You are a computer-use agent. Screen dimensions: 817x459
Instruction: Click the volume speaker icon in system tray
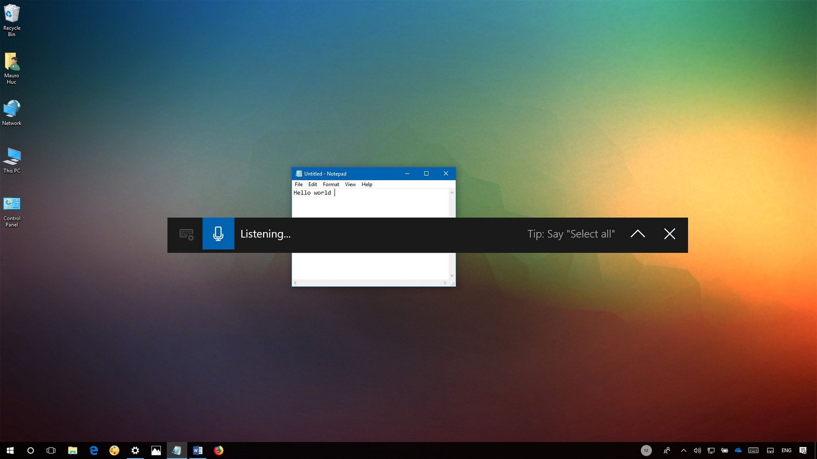coord(697,450)
